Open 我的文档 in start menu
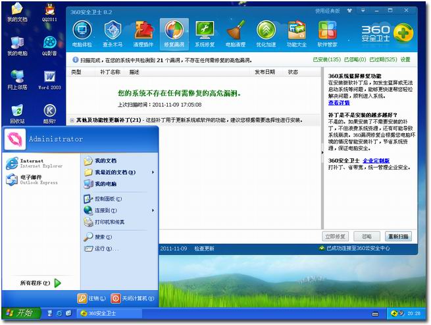 pyautogui.click(x=100, y=161)
